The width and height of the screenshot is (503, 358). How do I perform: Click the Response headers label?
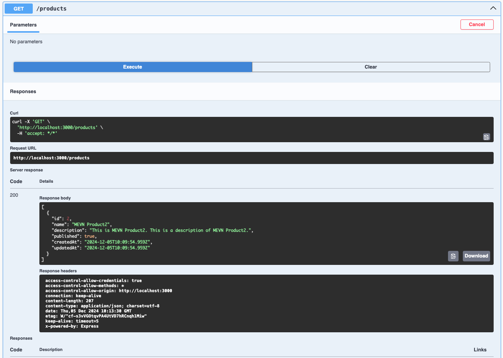click(58, 271)
